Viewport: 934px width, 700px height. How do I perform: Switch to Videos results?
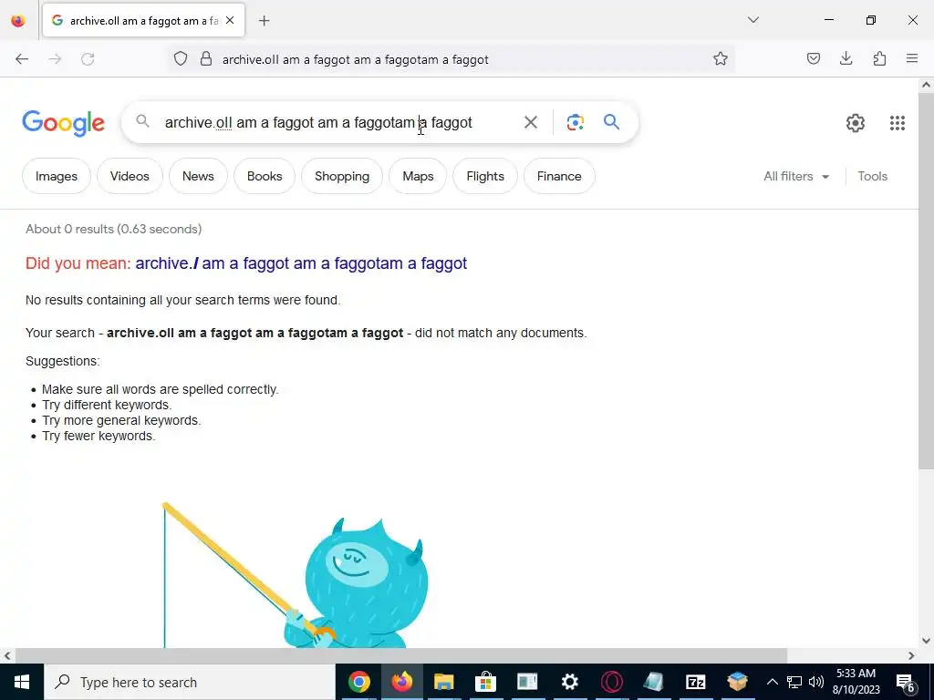pos(130,176)
